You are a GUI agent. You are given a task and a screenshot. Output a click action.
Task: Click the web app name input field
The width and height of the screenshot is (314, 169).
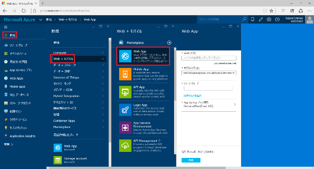click(209, 58)
